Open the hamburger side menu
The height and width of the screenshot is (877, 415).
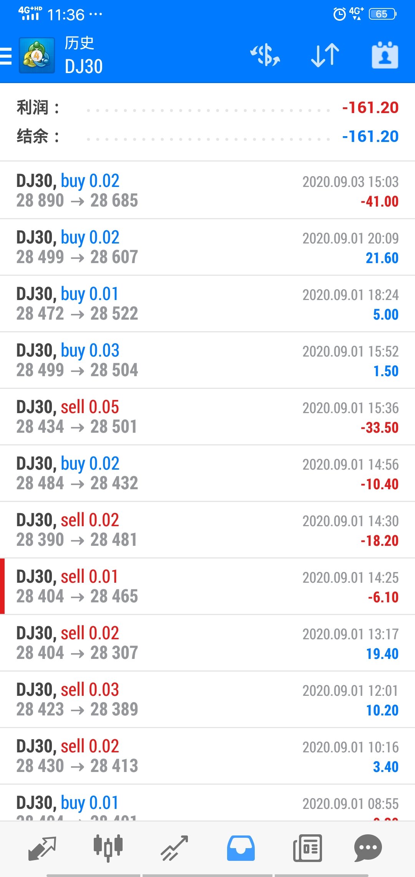(x=6, y=56)
